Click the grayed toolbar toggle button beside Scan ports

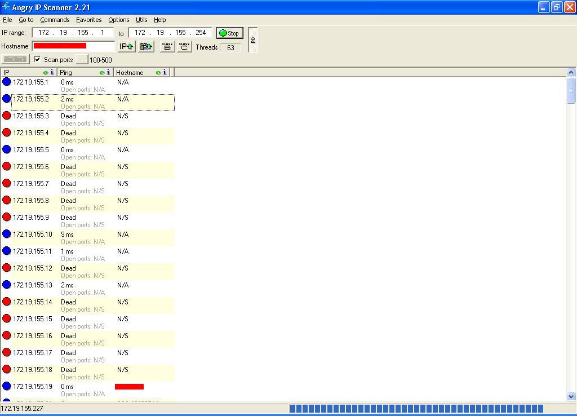(x=15, y=59)
